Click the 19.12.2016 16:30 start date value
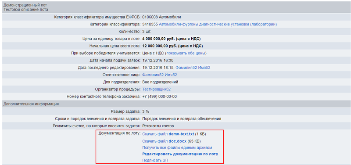 click(158, 61)
